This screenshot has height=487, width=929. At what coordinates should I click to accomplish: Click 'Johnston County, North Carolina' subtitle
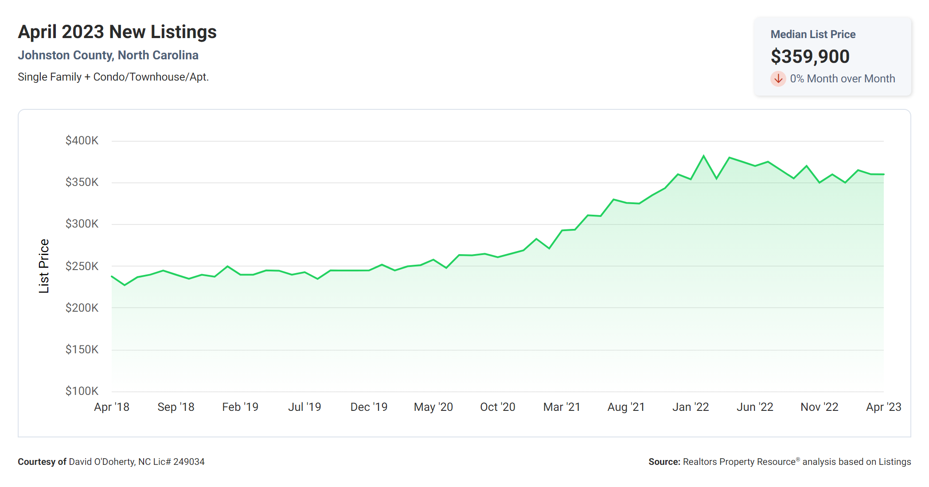(108, 55)
